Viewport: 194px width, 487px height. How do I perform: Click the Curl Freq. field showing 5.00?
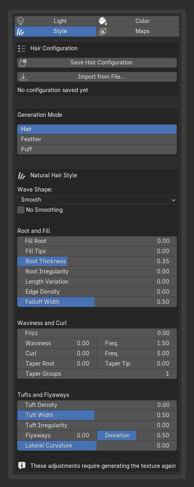point(137,353)
